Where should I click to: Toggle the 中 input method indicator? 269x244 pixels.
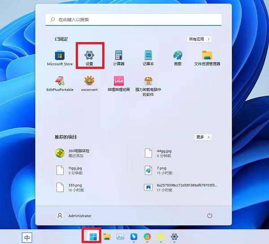[x=27, y=238]
